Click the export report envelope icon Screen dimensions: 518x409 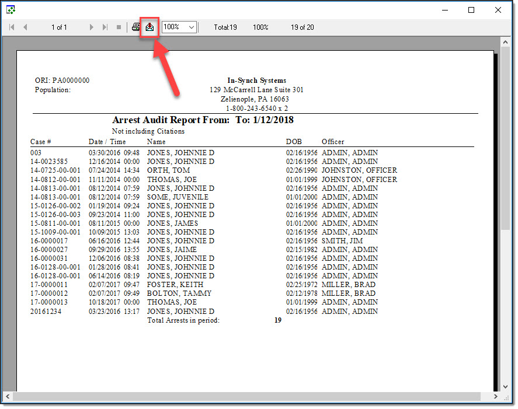tap(150, 27)
